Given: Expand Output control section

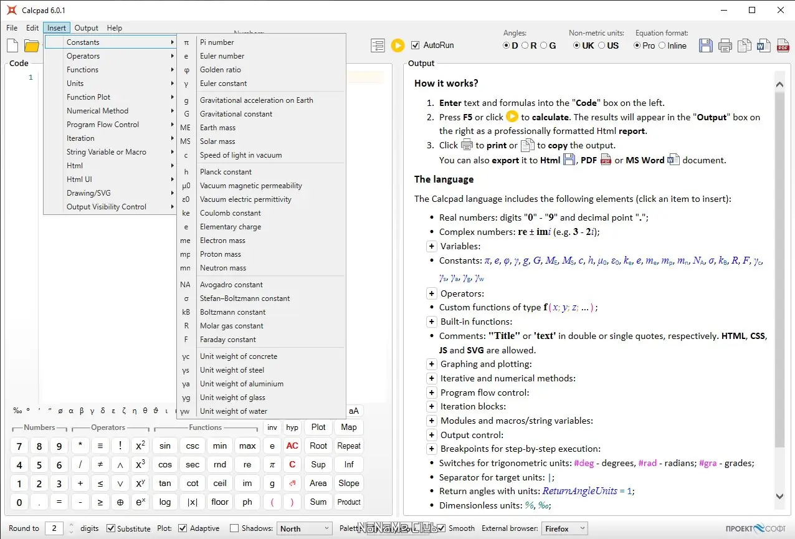Looking at the screenshot, I should [431, 435].
